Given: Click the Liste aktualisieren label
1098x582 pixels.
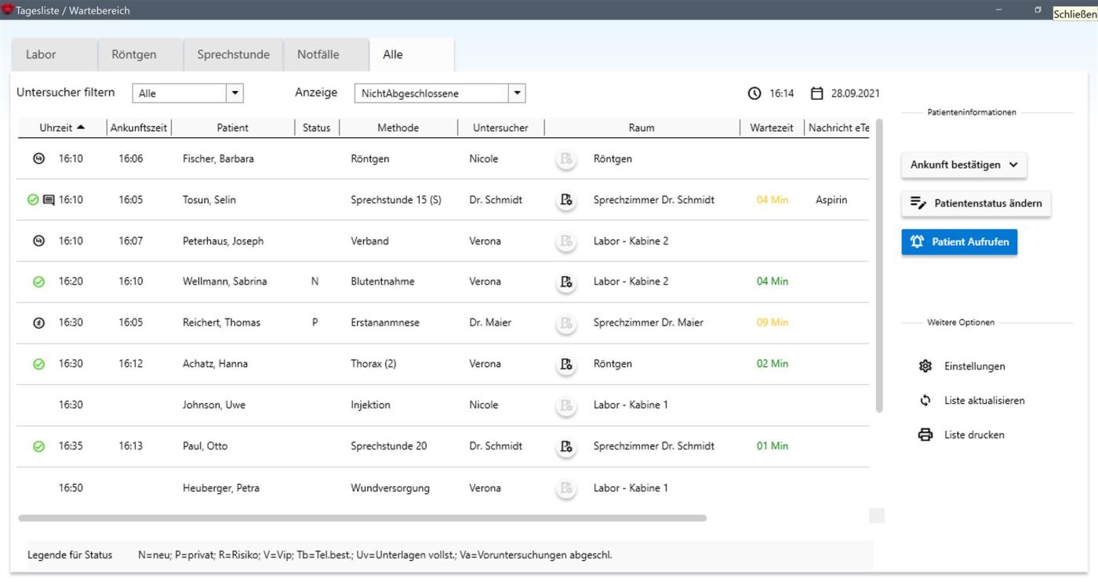Looking at the screenshot, I should (x=984, y=401).
